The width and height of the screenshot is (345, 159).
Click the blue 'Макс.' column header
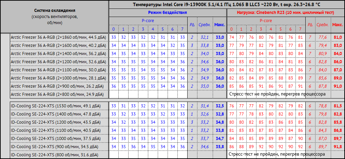(219, 25)
